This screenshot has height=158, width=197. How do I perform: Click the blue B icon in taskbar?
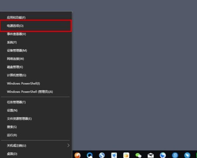[175, 155]
